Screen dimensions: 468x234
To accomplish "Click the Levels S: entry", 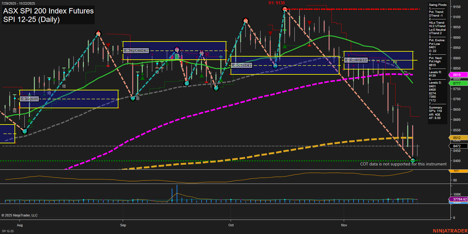I will [x=435, y=83].
